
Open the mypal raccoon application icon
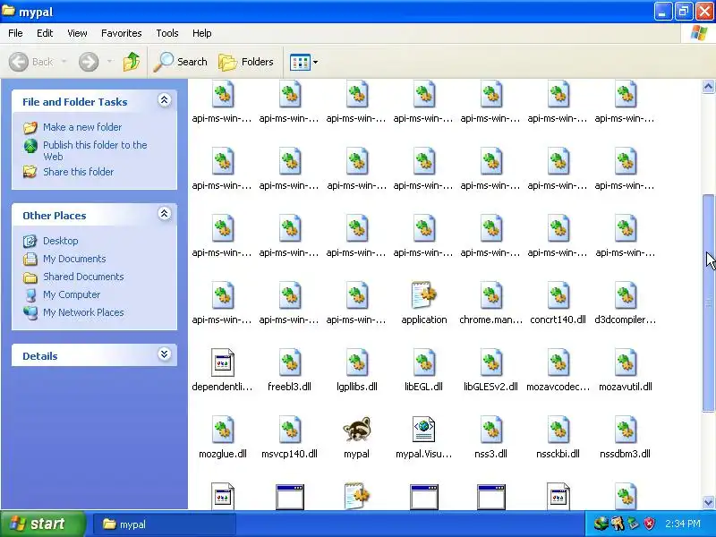click(356, 430)
